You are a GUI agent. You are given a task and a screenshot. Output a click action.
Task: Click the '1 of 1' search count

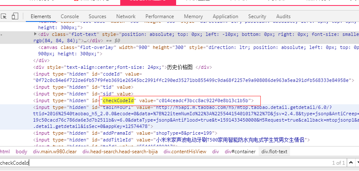pyautogui.click(x=338, y=163)
